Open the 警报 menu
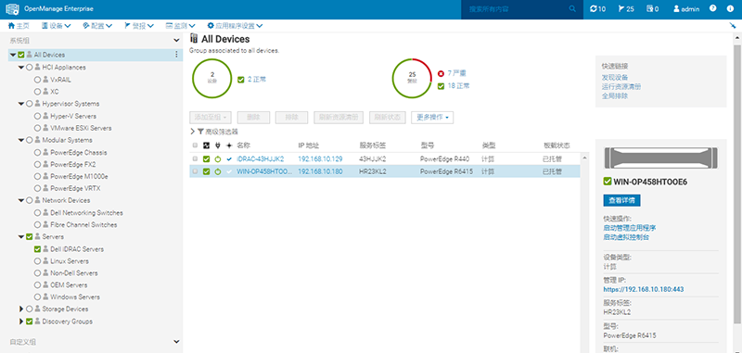742x353 pixels. [139, 26]
